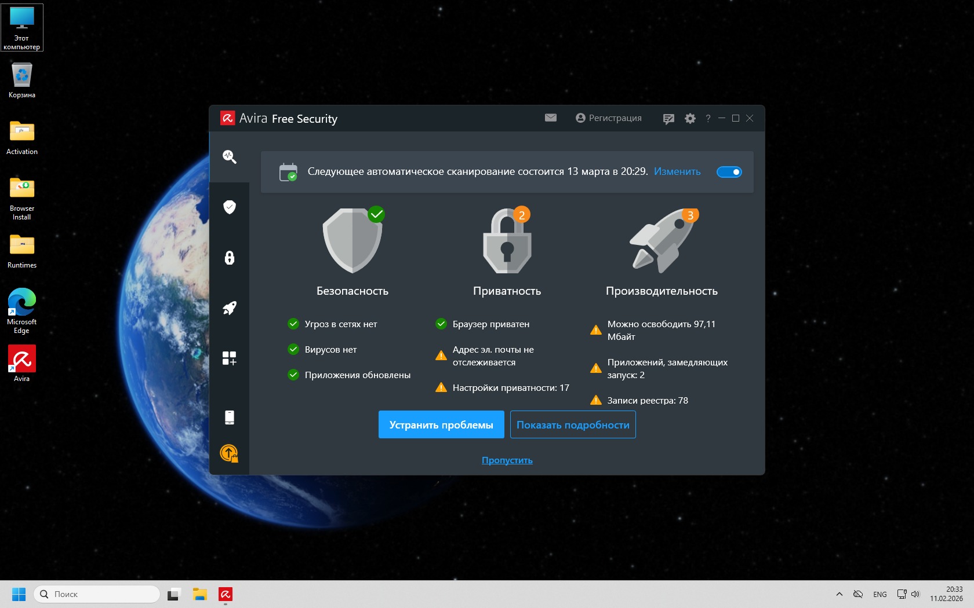
Task: Open the feedback chat icon
Action: pyautogui.click(x=668, y=119)
